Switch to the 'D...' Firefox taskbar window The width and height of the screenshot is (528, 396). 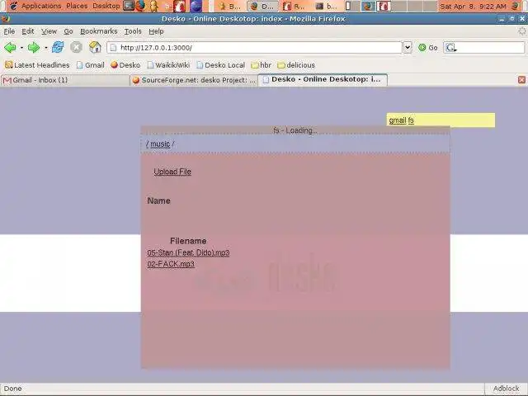[263, 6]
